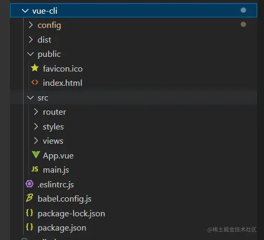Click the modified dot on vue-cli row

[x=243, y=10]
